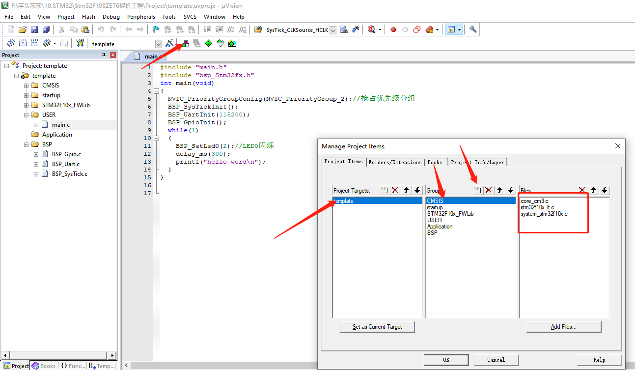This screenshot has width=635, height=370.
Task: Move the selected group down
Action: pos(511,190)
